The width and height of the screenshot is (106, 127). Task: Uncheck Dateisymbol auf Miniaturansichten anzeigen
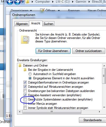pyautogui.click(x=25, y=87)
